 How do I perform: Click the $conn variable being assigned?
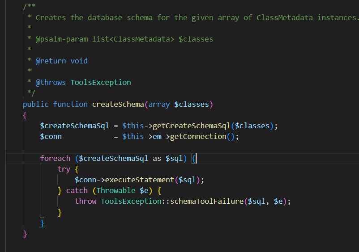(x=51, y=136)
